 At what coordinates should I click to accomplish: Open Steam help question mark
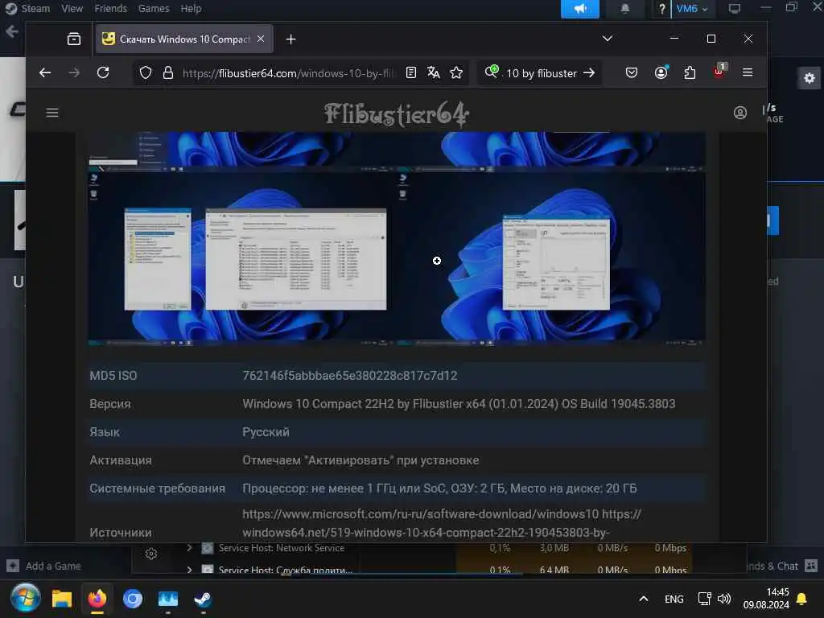tap(661, 8)
